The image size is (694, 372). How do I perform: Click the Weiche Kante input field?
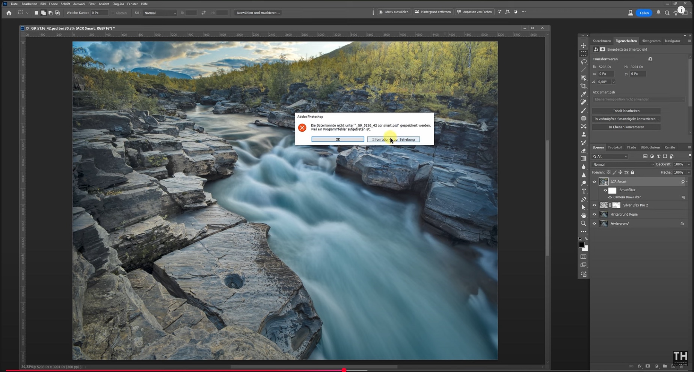tap(99, 13)
